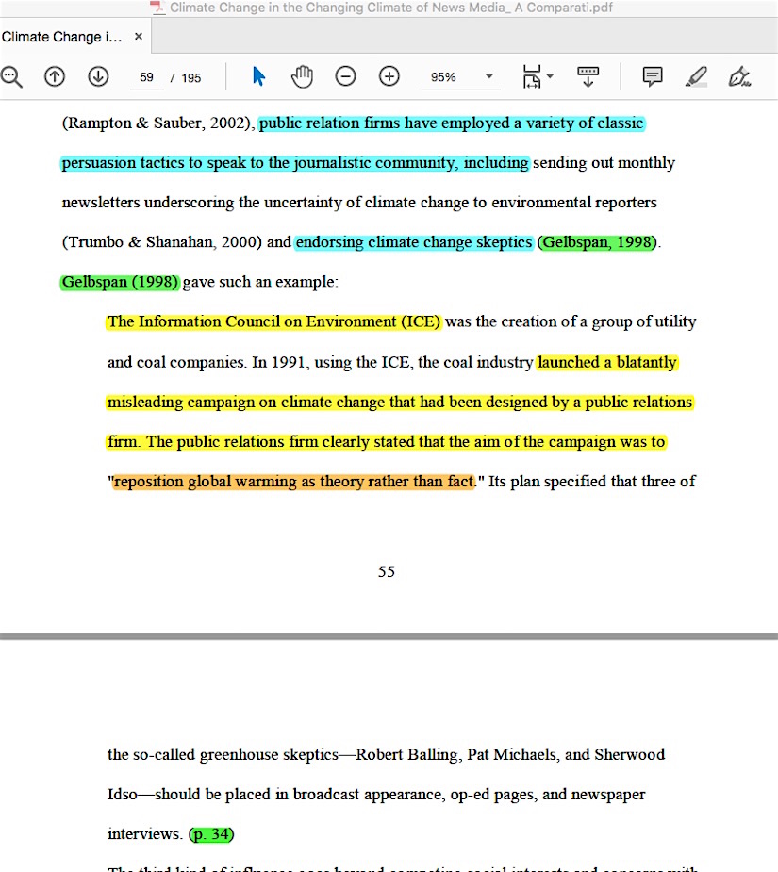Open the Sign document pen tool
This screenshot has width=778, height=872.
740,77
